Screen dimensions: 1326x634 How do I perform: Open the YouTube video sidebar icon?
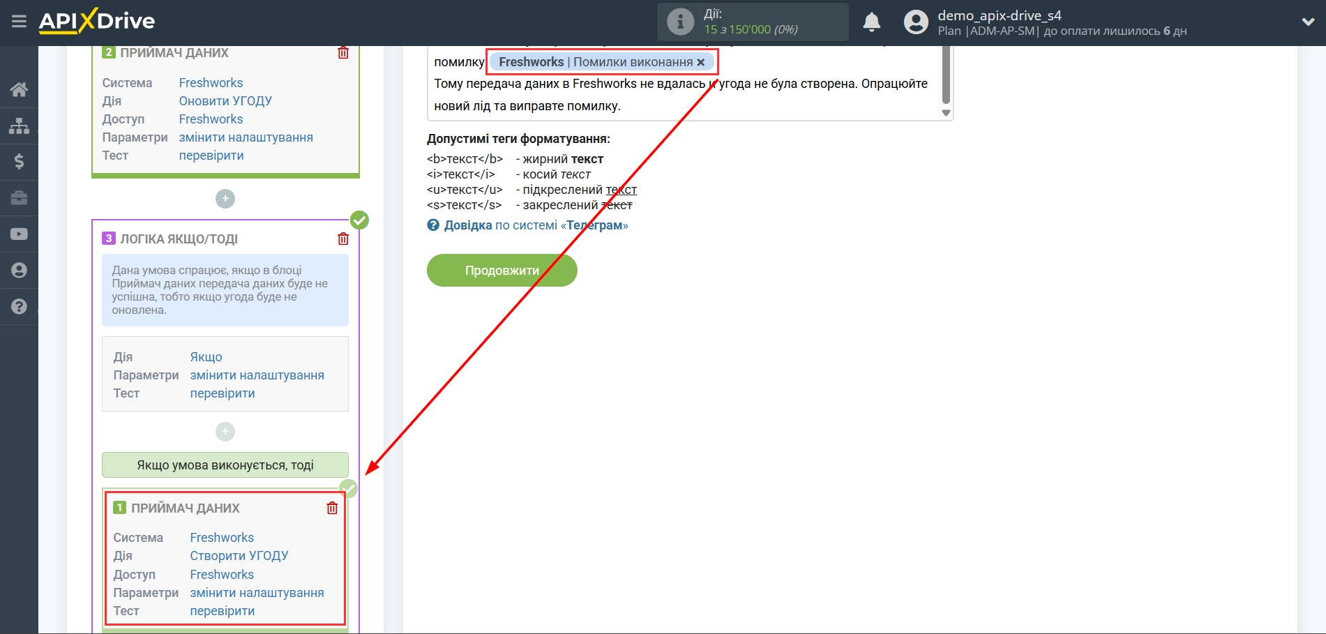19,234
